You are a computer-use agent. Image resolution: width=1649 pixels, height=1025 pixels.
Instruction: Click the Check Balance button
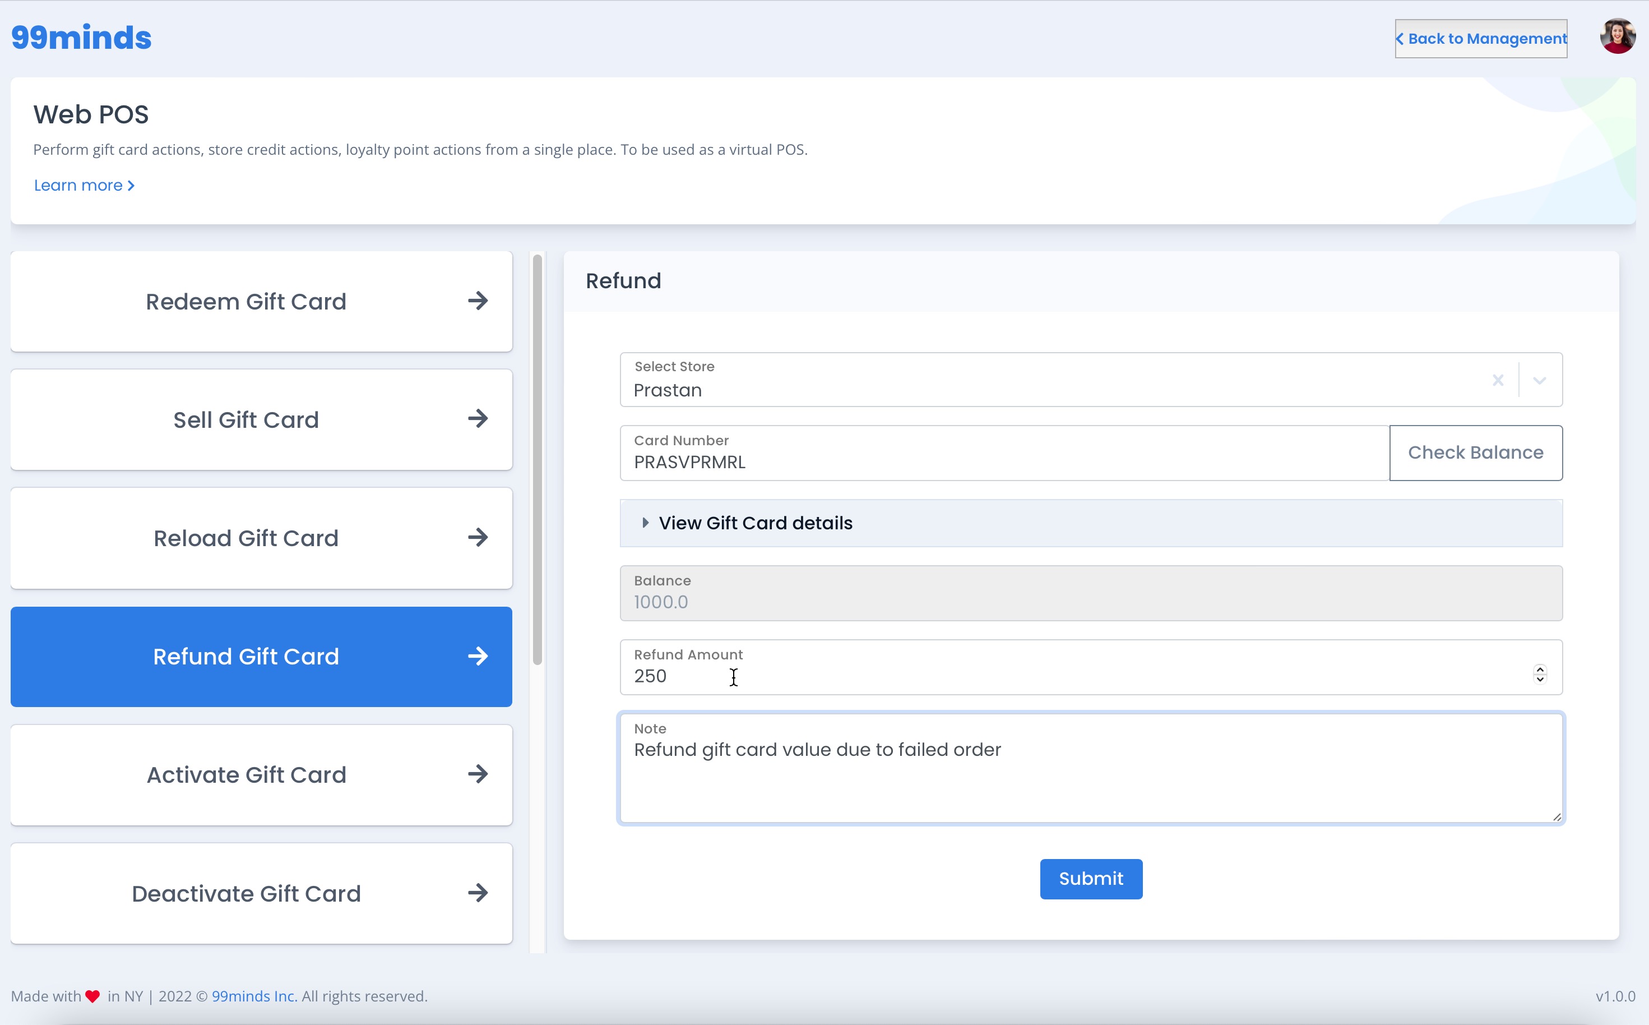(x=1476, y=453)
